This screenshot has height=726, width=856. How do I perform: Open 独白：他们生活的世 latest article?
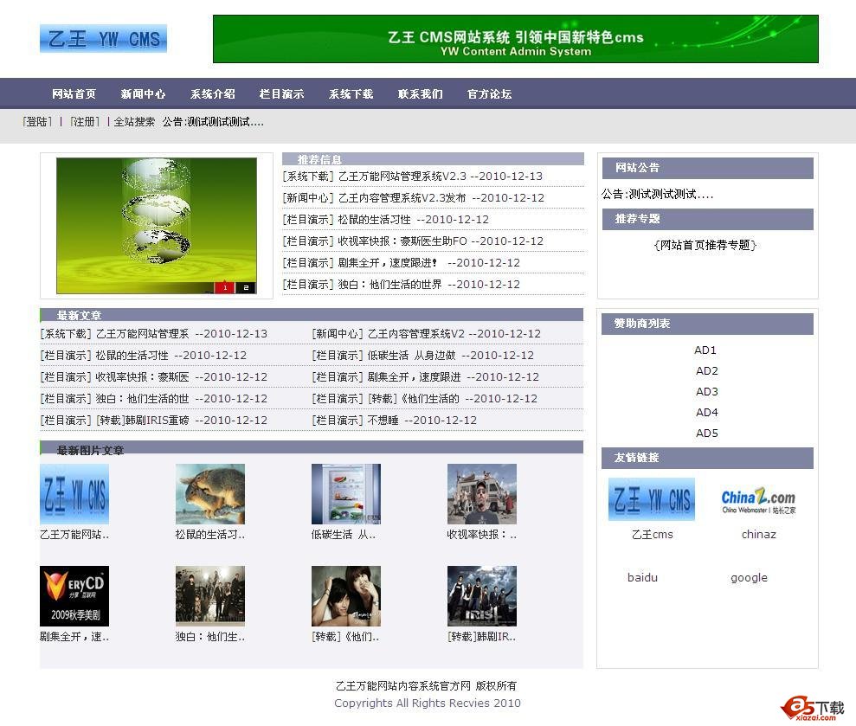click(x=143, y=399)
